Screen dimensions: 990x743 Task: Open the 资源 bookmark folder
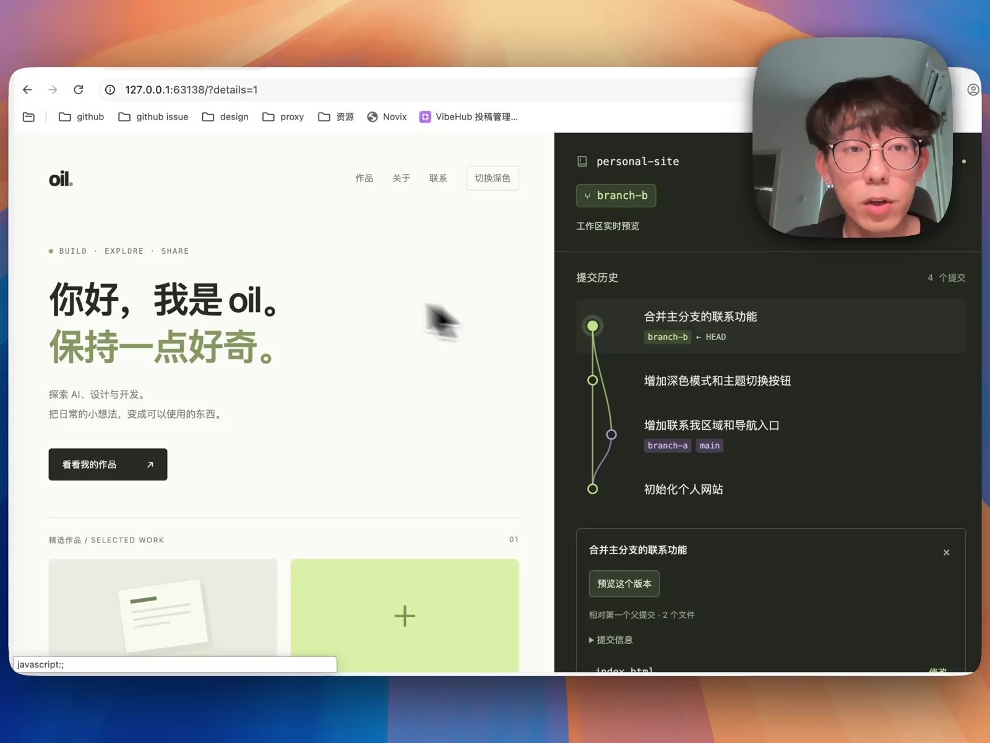[336, 116]
